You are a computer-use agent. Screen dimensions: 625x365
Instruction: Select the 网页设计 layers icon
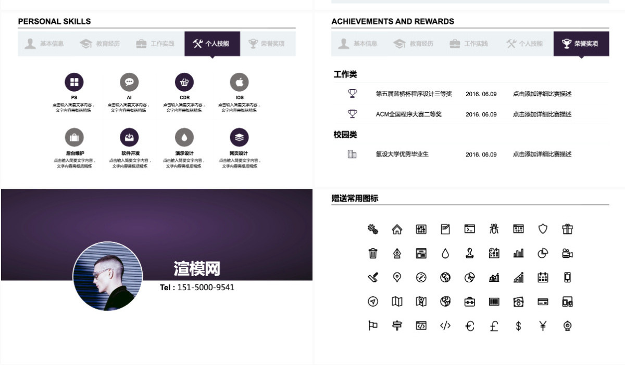(240, 137)
